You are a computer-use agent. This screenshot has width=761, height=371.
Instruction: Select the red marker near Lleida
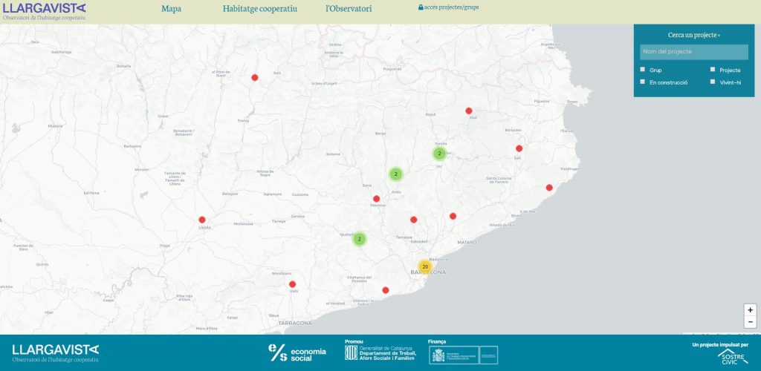[x=202, y=220]
